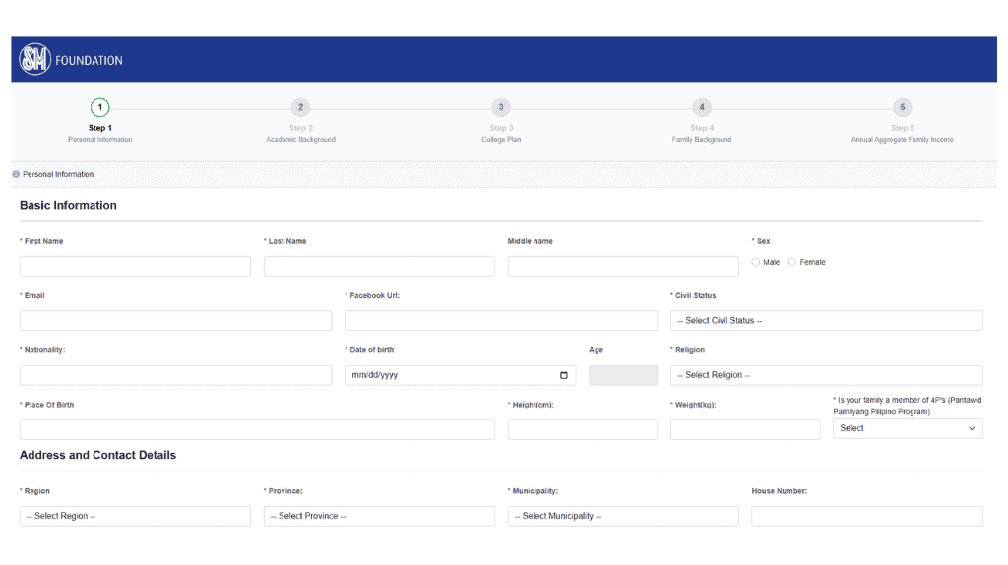The width and height of the screenshot is (1008, 565).
Task: Open the Municipality dropdown
Action: point(623,516)
